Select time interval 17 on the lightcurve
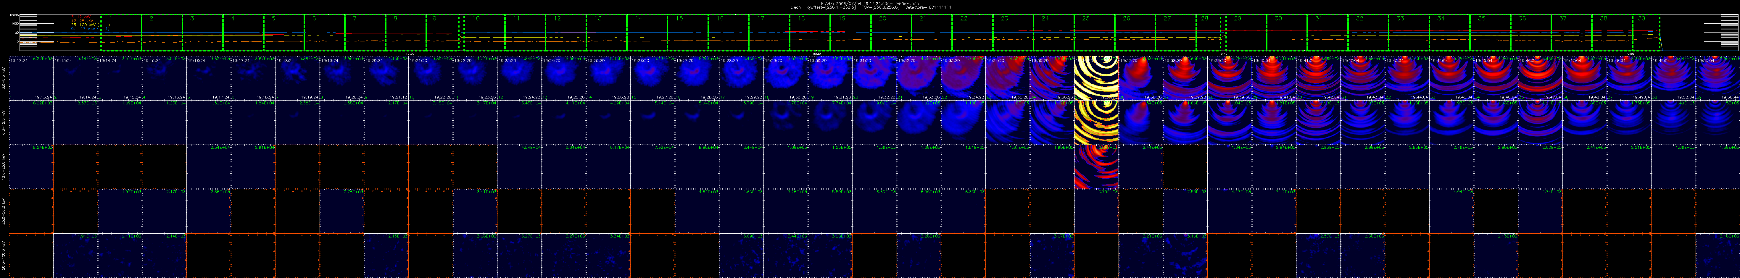 [x=769, y=33]
